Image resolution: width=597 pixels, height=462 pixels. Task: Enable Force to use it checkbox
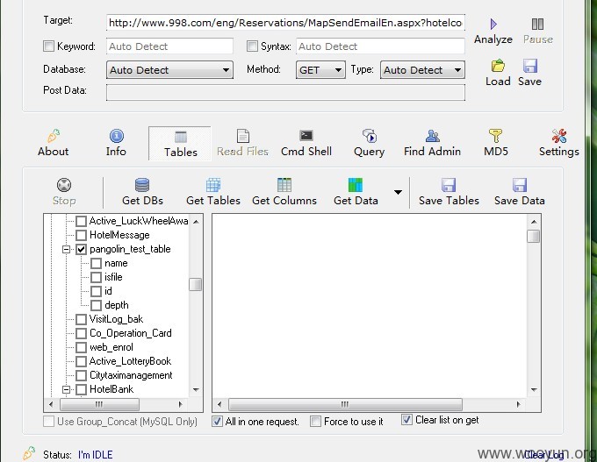(315, 422)
